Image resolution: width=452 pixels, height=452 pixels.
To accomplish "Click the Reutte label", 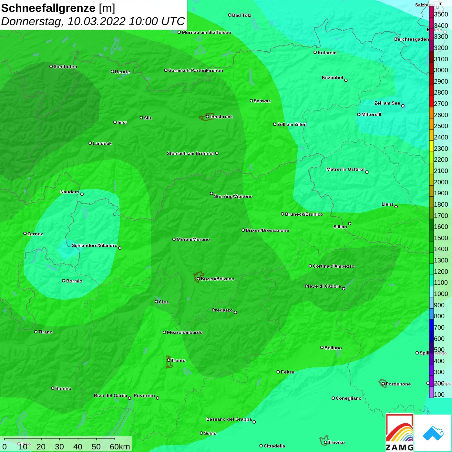I will point(123,72).
